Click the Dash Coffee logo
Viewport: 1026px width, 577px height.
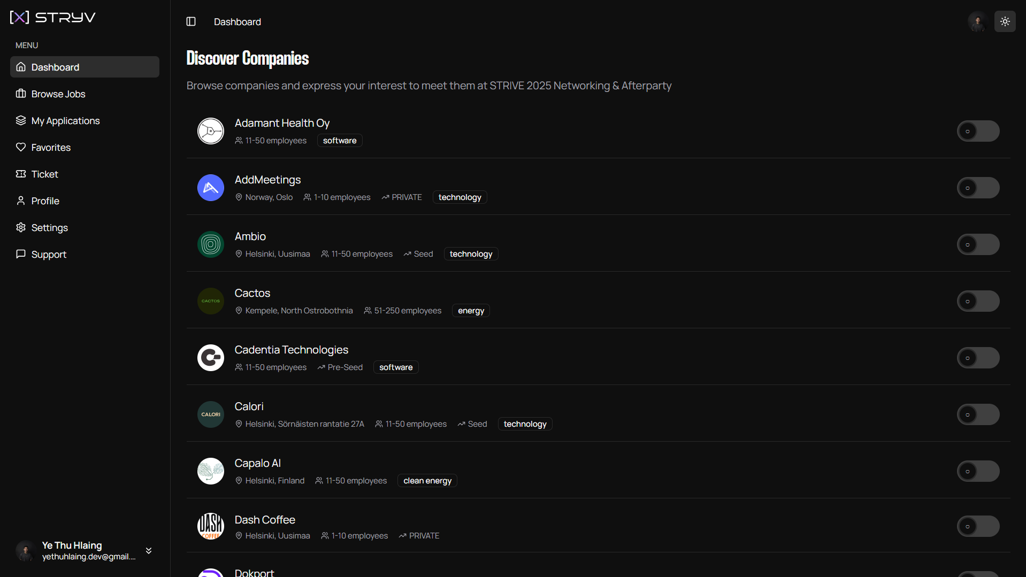211,526
